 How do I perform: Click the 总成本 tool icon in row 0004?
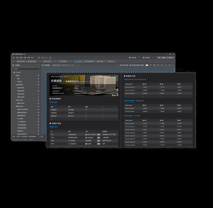(86, 144)
